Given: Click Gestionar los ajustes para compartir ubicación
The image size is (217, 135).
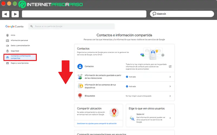Looking at the screenshot, I should tap(97, 123).
